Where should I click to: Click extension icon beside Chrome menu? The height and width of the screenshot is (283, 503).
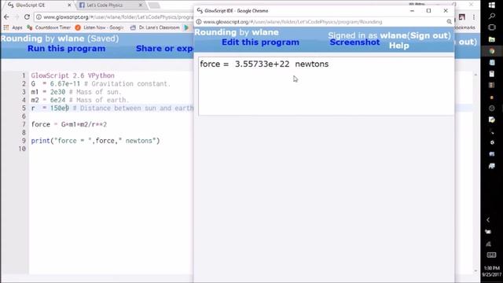(x=462, y=17)
